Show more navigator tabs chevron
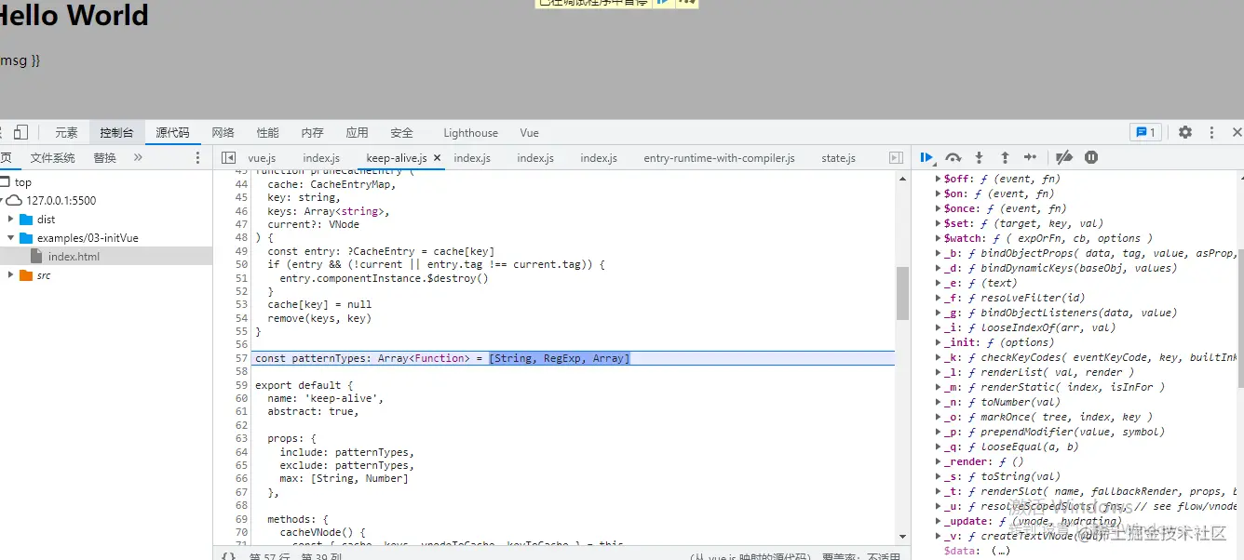Image resolution: width=1244 pixels, height=560 pixels. 138,158
